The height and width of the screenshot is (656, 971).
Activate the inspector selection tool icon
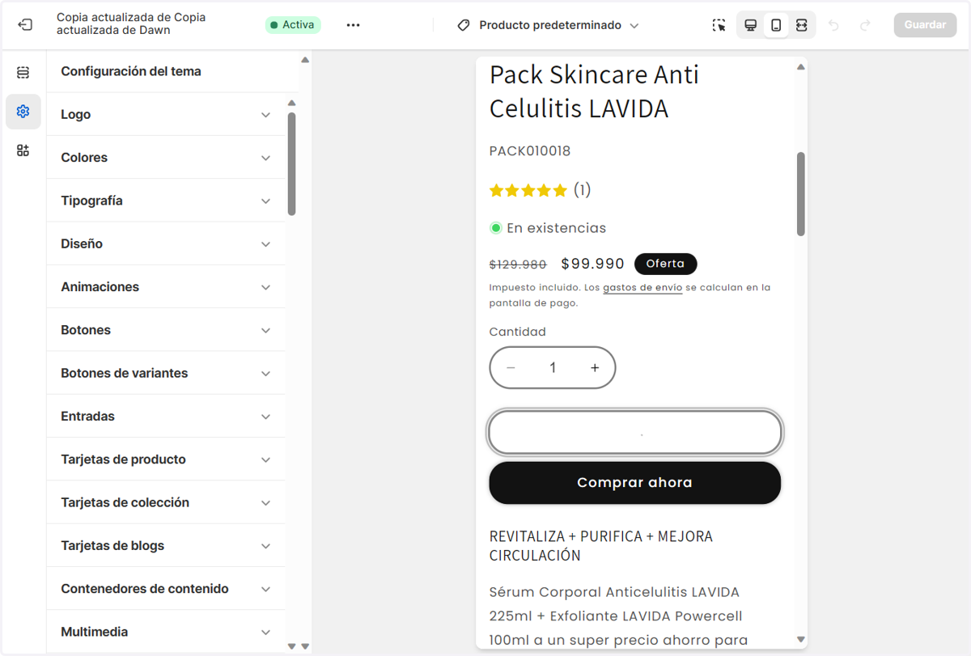pos(719,25)
